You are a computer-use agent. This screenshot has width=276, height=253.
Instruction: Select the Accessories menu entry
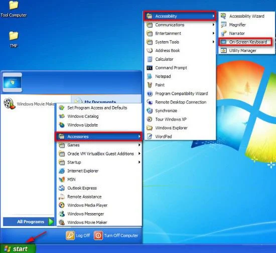[98, 136]
